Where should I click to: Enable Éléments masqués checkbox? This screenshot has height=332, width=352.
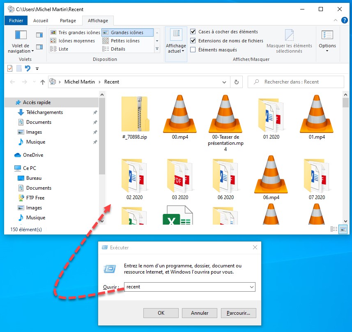[193, 50]
